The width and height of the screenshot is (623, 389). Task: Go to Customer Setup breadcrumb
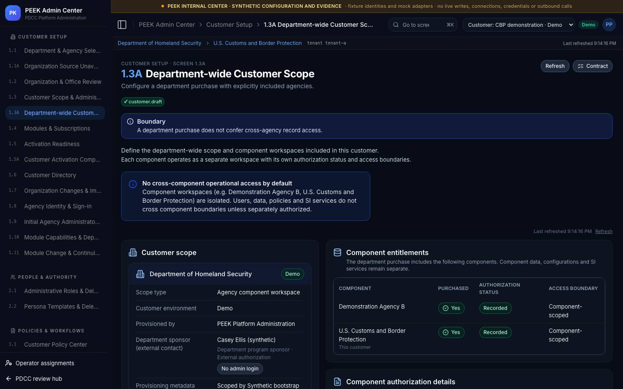pos(229,25)
